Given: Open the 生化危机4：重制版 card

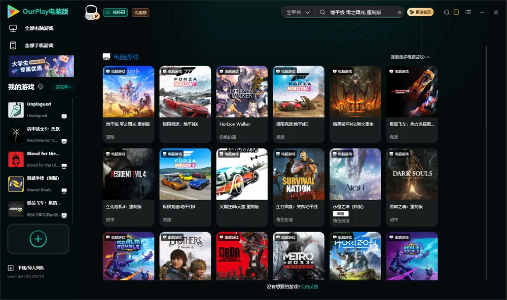Looking at the screenshot, I should (x=129, y=187).
